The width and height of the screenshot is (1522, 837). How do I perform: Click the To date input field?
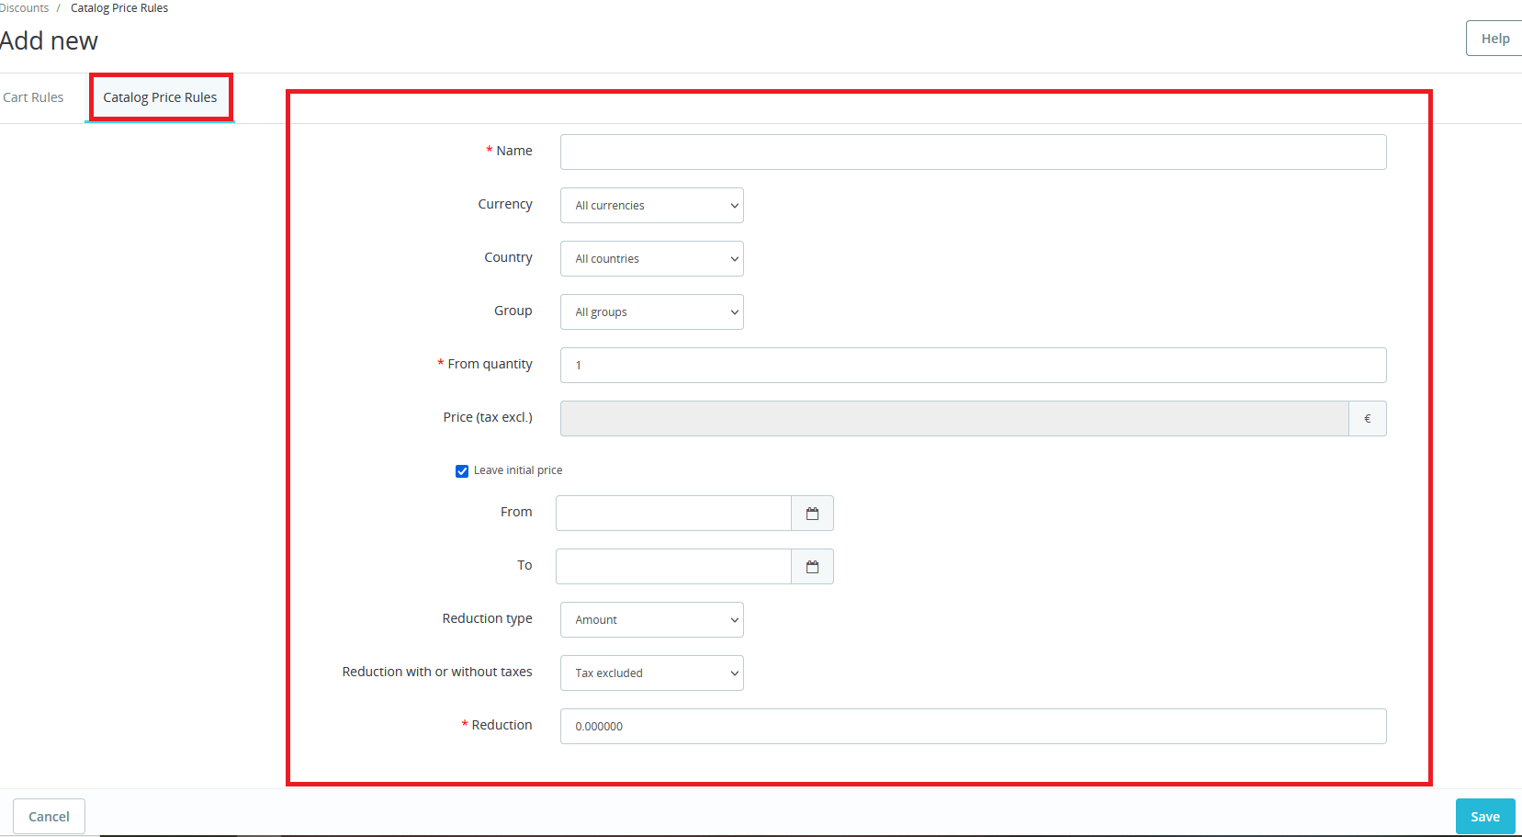click(673, 567)
